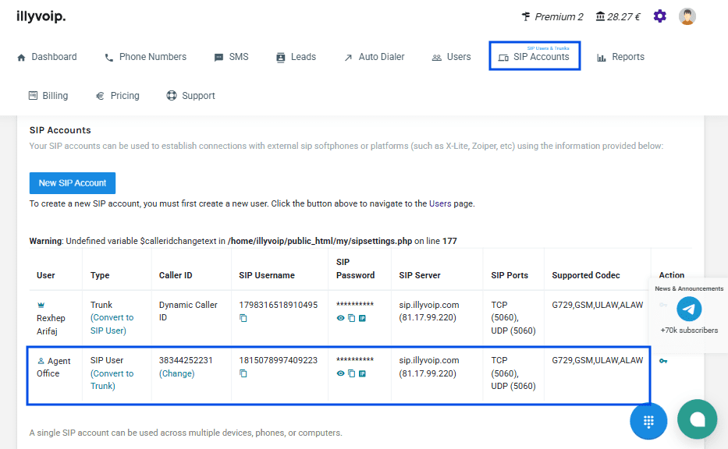This screenshot has height=449, width=728.
Task: Copy the Trunk SIP username 1798316518910495
Action: 243,318
